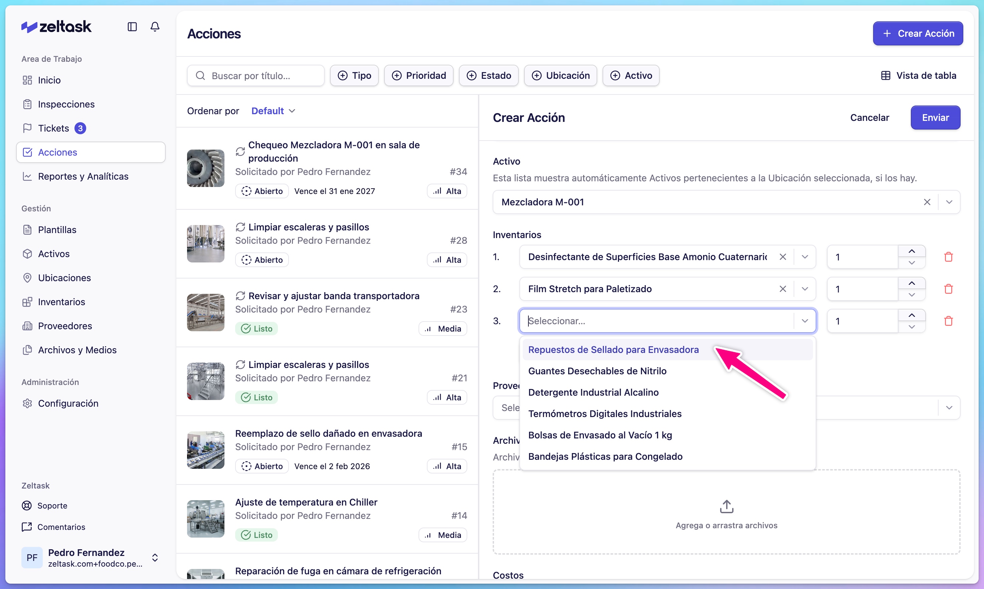Open the Activo dropdown chevron
Screen dimensions: 984x589
pos(949,202)
